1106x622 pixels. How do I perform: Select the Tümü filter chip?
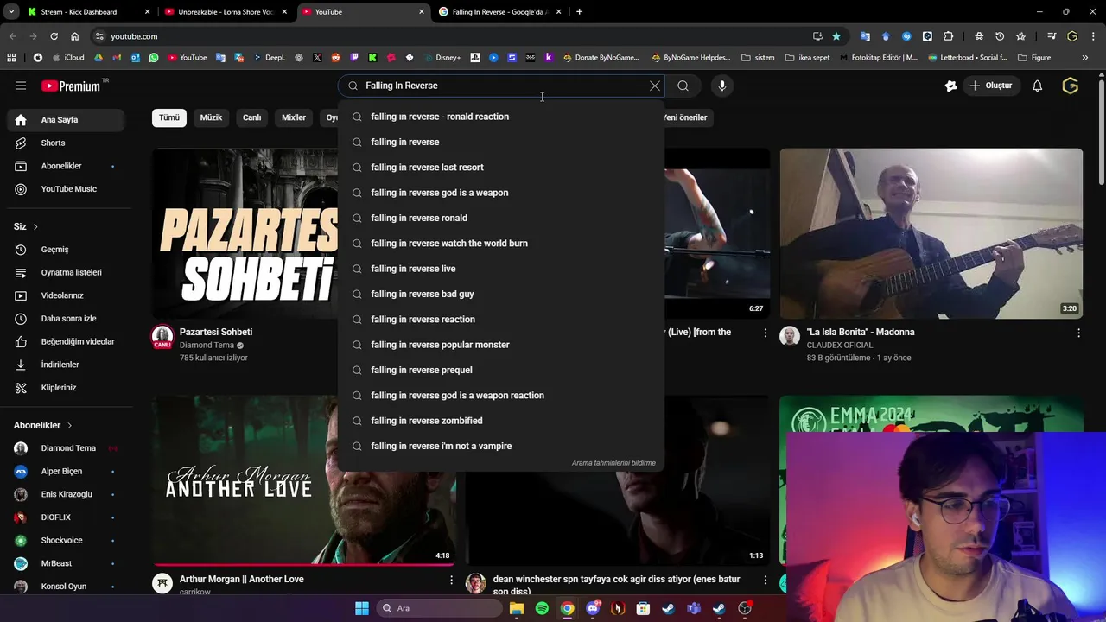click(169, 117)
